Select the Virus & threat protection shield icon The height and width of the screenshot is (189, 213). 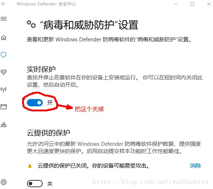(x=4, y=55)
